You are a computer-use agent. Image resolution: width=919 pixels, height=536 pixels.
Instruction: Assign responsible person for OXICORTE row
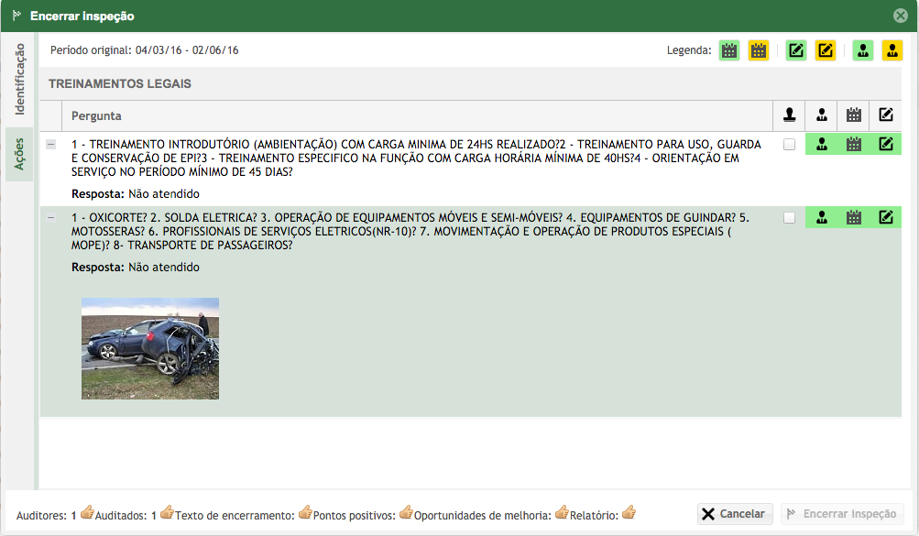[822, 218]
